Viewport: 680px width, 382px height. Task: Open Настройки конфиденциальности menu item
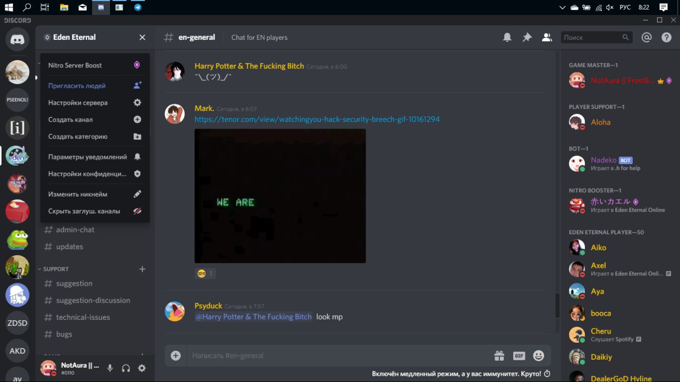click(95, 174)
